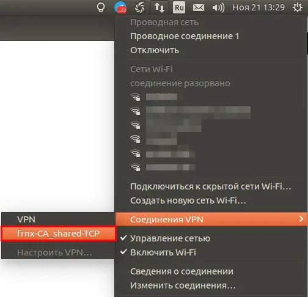The image size is (308, 297).
Task: Open the Ru keyboard layout indicator
Action: (x=179, y=7)
